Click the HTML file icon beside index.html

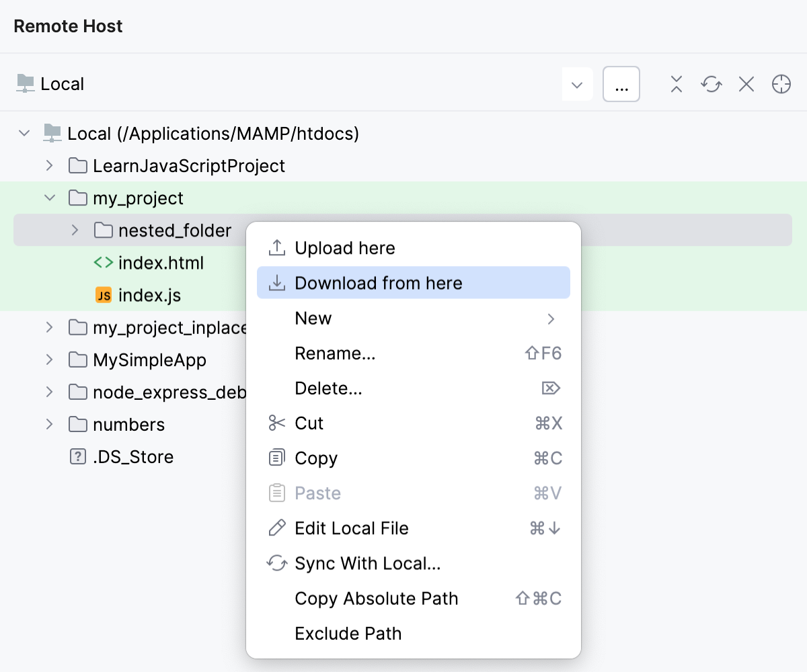coord(104,263)
